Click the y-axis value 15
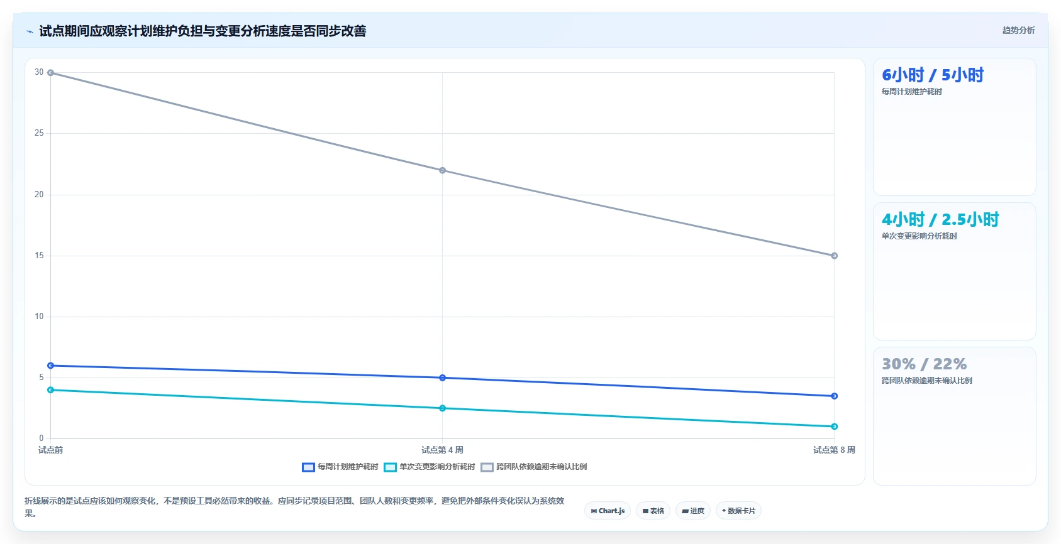 point(39,256)
